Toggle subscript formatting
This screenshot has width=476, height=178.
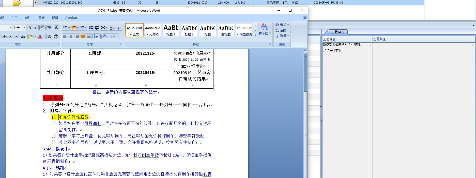[x=11, y=36]
